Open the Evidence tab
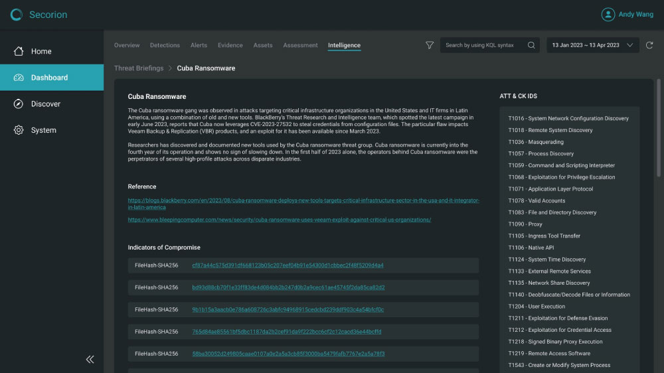The width and height of the screenshot is (664, 373). (230, 45)
